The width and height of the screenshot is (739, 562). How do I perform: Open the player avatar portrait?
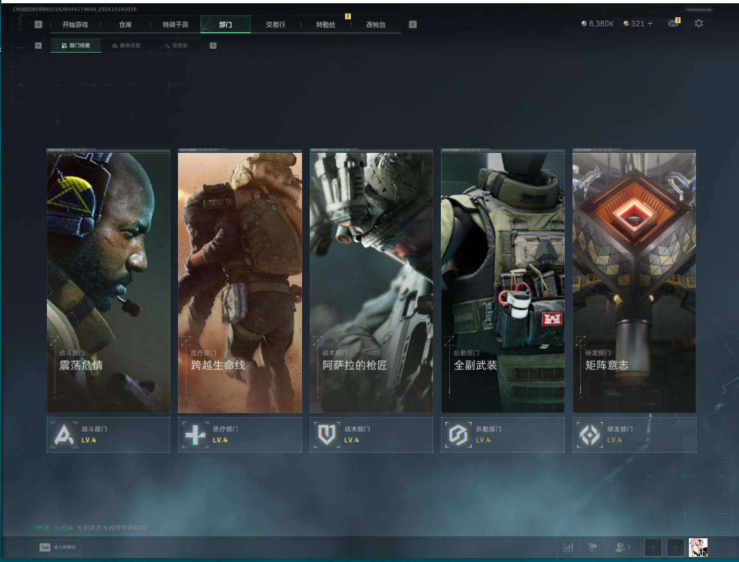click(x=698, y=547)
